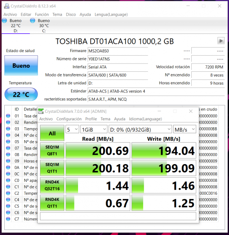Open Archivo menu in CrystalDiskMark

pos(46,119)
